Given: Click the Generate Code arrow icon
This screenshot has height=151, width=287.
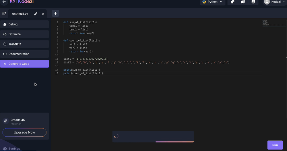Looking at the screenshot, I should (x=5, y=64).
